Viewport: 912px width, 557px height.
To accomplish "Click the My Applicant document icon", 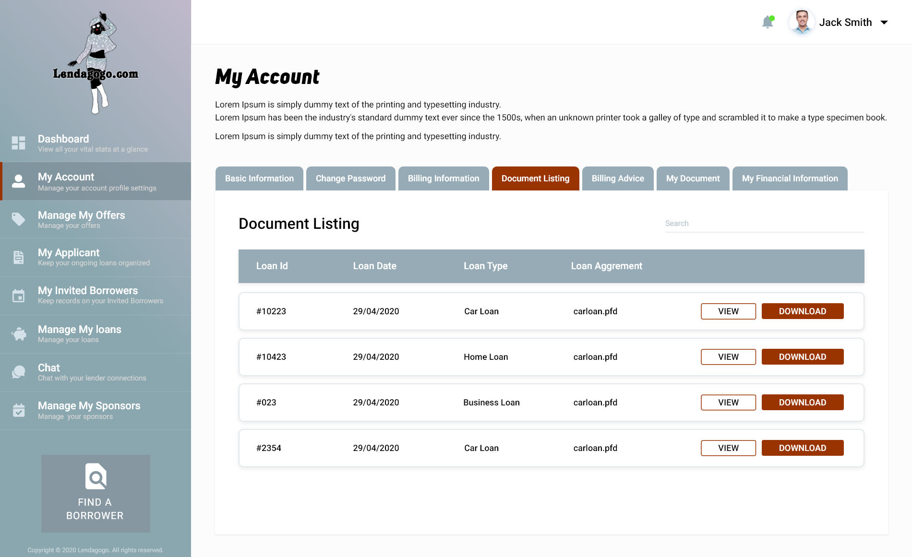I will (19, 257).
